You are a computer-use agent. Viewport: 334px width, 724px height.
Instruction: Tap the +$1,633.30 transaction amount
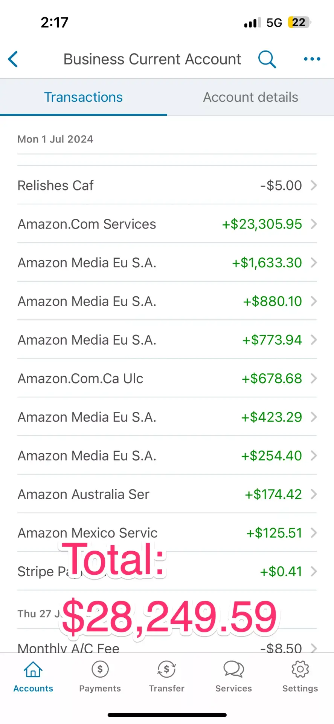(267, 263)
